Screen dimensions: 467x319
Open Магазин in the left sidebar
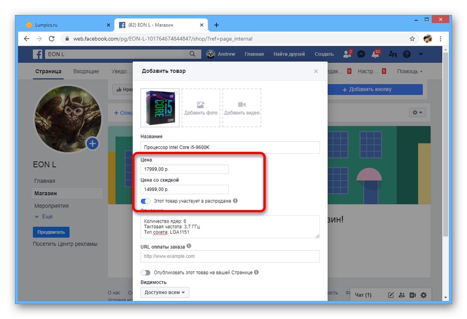[x=67, y=193]
